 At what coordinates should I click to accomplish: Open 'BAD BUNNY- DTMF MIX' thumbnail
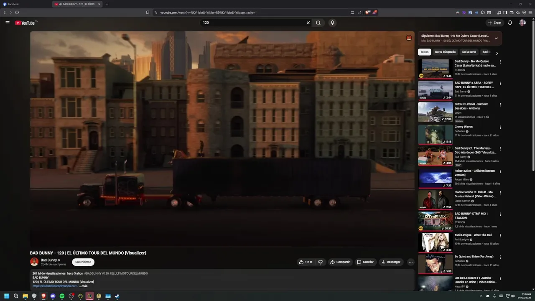point(436,221)
